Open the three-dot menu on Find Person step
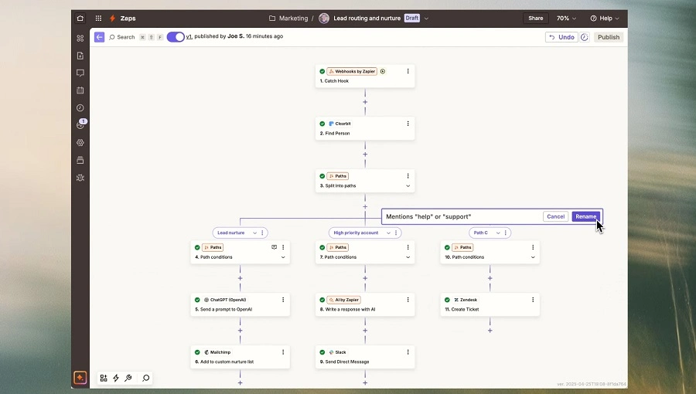This screenshot has width=696, height=394. [x=408, y=124]
